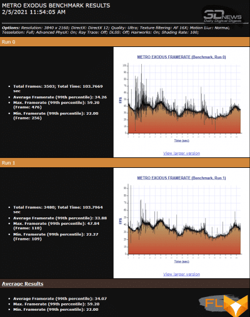Click Run 0 average framerate 34.26
The image size is (250, 317).
[60, 97]
